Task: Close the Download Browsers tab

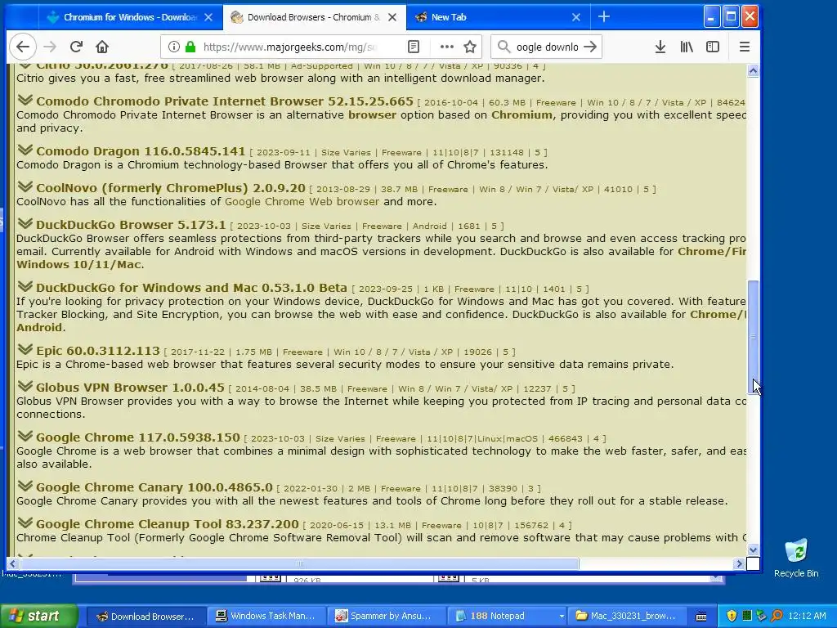Action: point(392,17)
